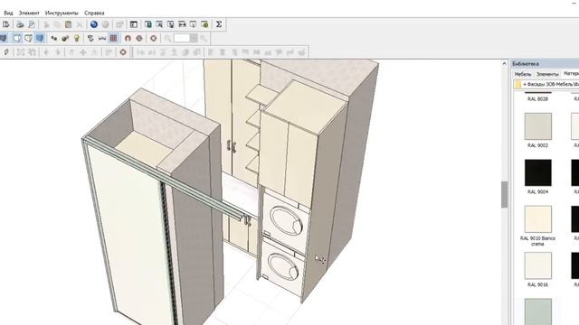Select the solid blue shaded view icon
The height and width of the screenshot is (325, 579).
pyautogui.click(x=40, y=38)
